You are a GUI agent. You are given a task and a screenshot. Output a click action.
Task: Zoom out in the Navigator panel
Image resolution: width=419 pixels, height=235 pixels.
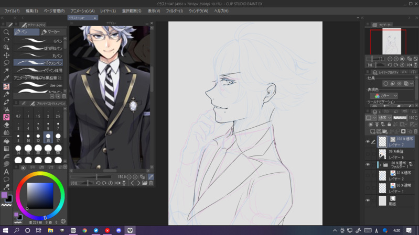click(390, 59)
